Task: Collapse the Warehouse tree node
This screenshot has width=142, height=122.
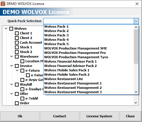Action: [12, 56]
